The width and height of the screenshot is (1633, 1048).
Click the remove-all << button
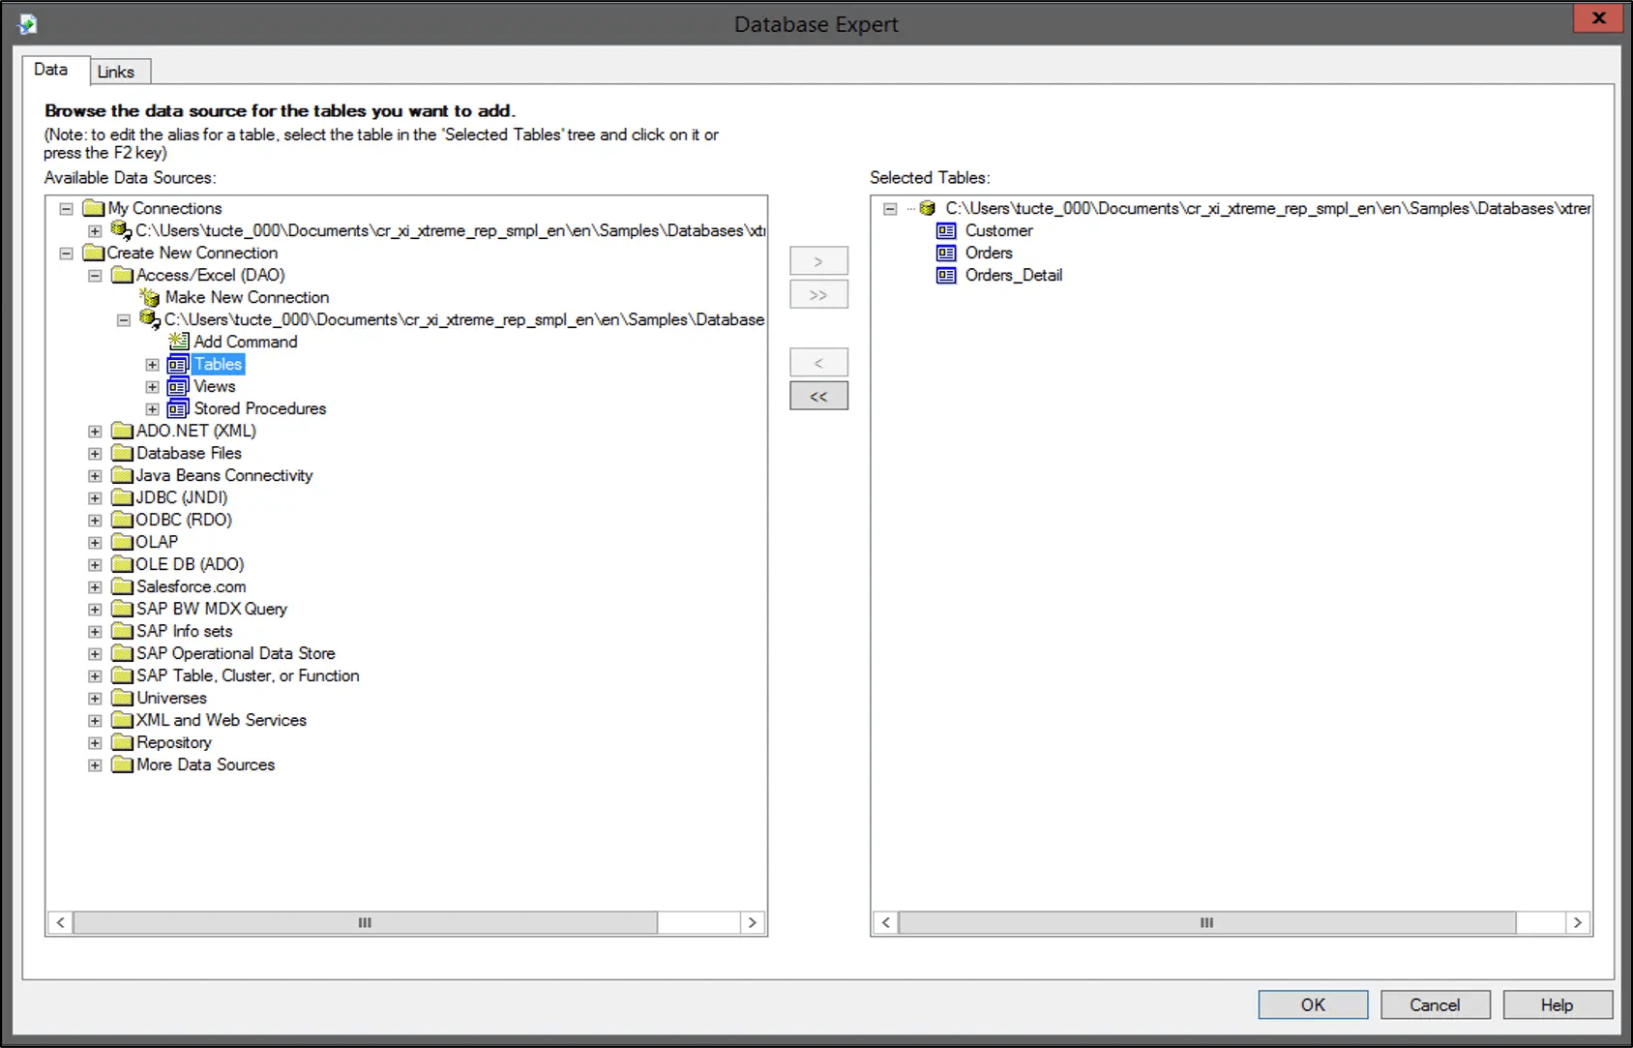click(818, 395)
